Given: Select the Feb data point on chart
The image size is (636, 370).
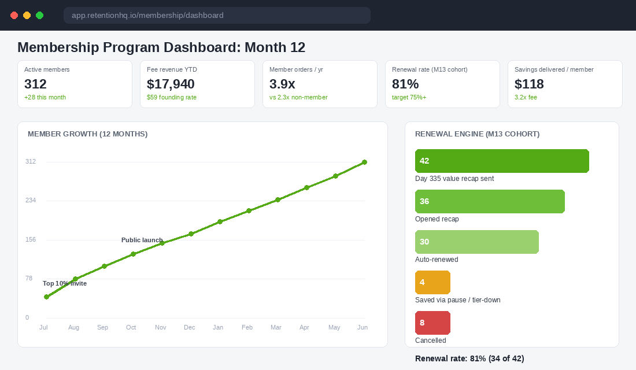Looking at the screenshot, I should pos(249,210).
